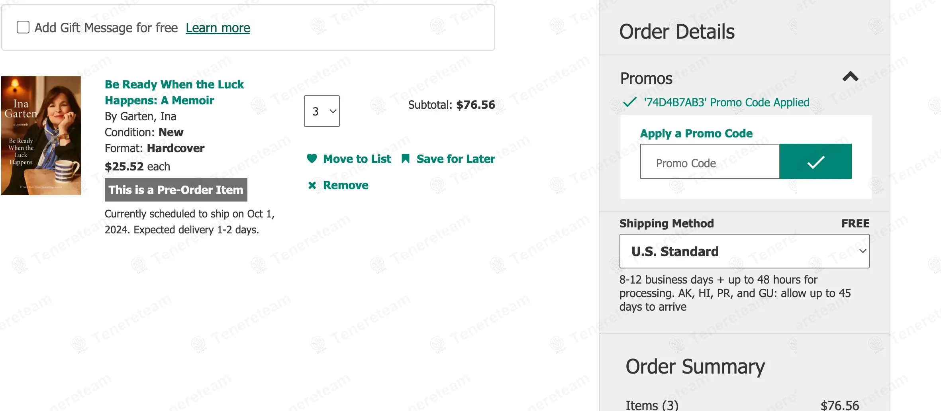The image size is (941, 411).
Task: Check the Add Gift Message checkbox
Action: (23, 27)
